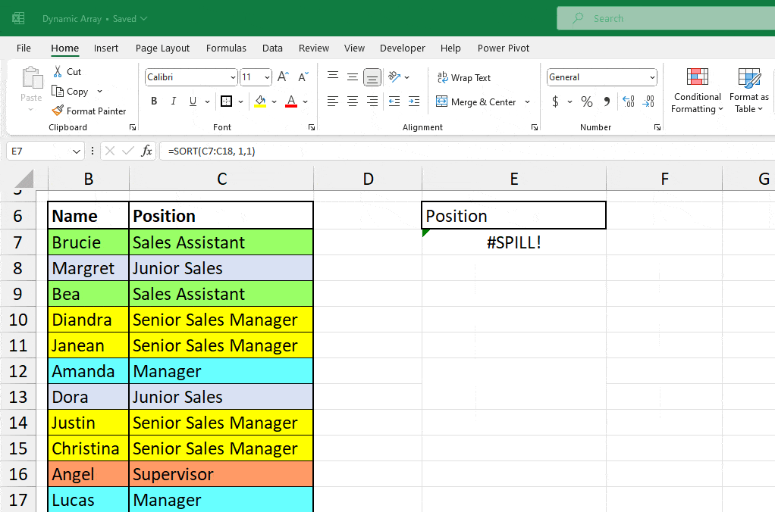Expand the General number format dropdown
The image size is (775, 512).
(x=653, y=76)
